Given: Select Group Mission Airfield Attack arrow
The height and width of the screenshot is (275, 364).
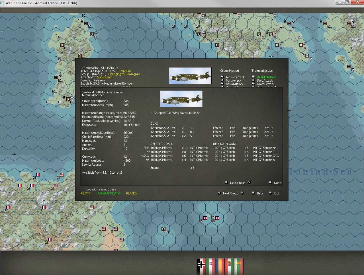Looking at the screenshot, I should 222,77.
